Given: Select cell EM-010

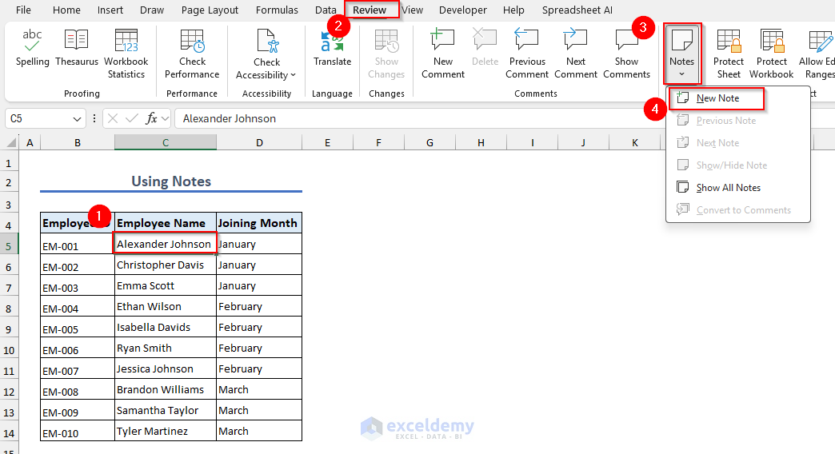Looking at the screenshot, I should click(x=78, y=431).
